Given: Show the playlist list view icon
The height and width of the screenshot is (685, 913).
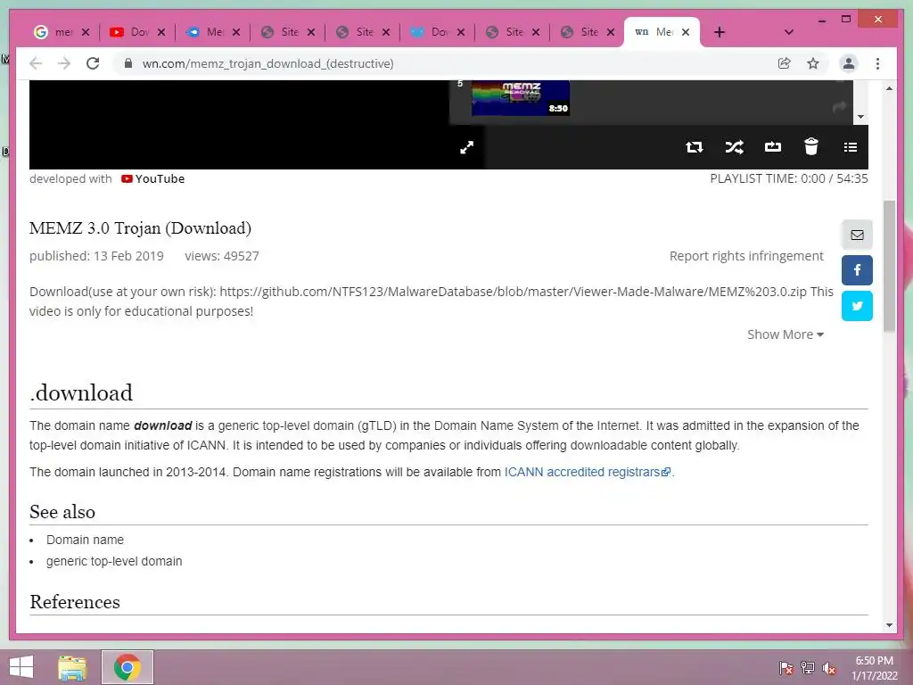Looking at the screenshot, I should (850, 147).
